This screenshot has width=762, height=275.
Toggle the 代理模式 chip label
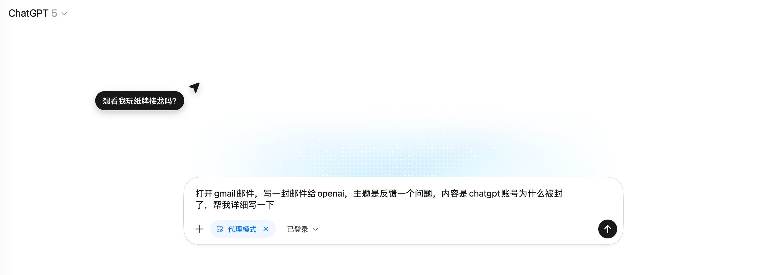pyautogui.click(x=242, y=229)
